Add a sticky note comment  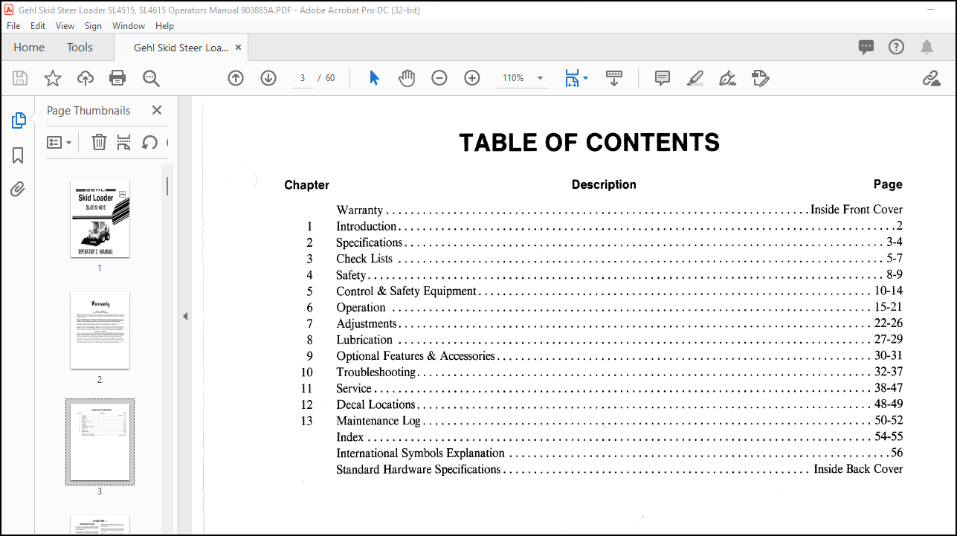(x=663, y=78)
